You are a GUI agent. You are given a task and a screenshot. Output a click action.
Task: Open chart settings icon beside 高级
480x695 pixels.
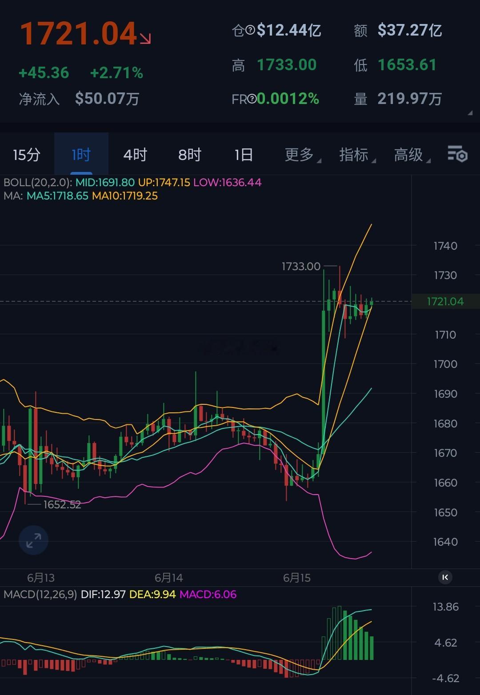457,154
